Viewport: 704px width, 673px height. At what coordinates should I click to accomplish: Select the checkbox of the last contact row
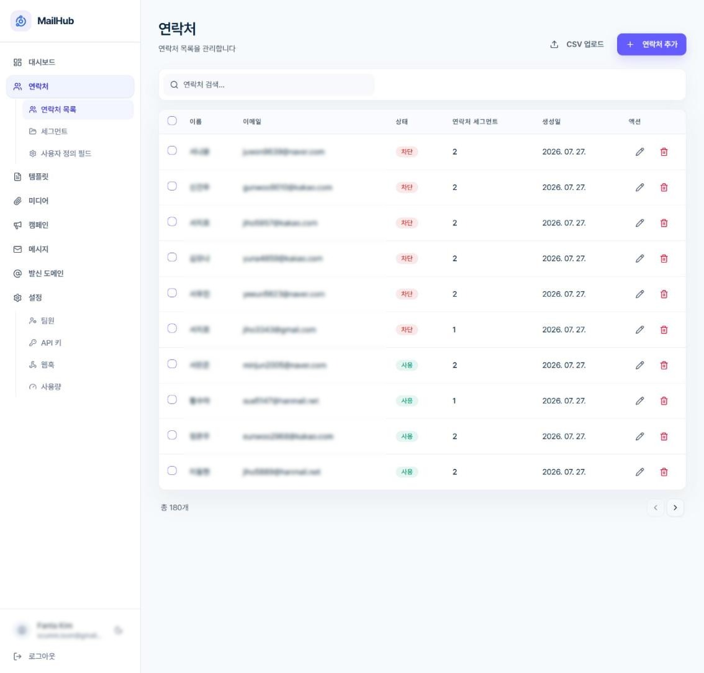(172, 471)
